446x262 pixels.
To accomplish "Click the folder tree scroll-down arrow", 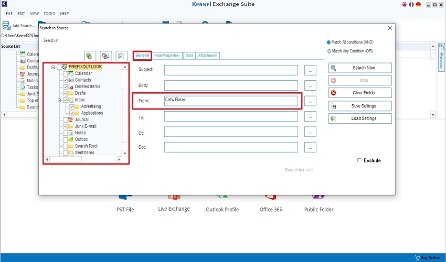I will click(x=125, y=153).
